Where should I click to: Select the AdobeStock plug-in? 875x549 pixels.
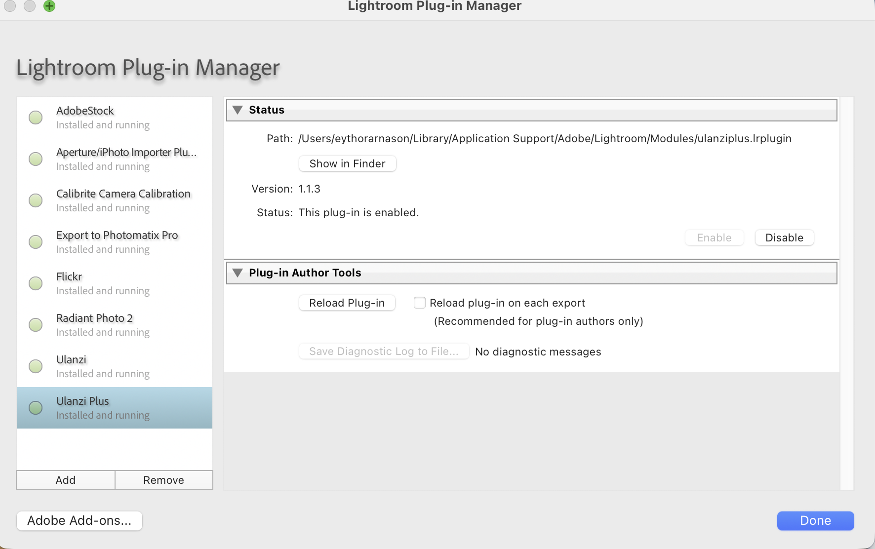tap(115, 118)
